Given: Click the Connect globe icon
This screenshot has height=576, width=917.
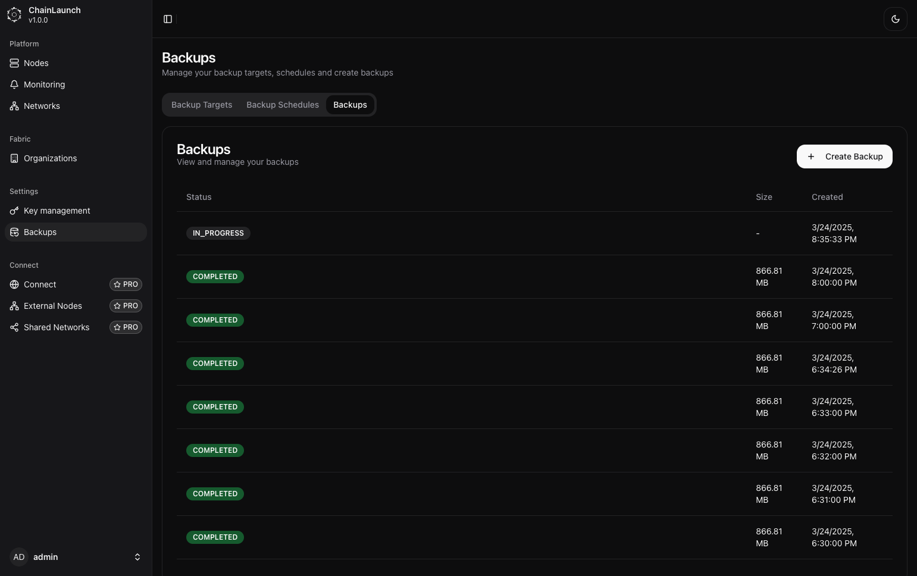Looking at the screenshot, I should pos(14,284).
